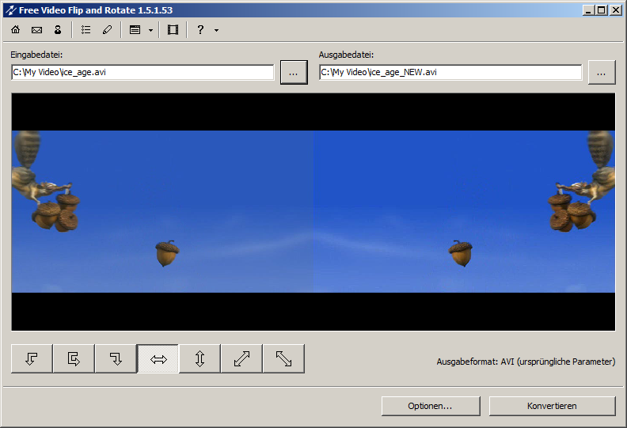
Task: Click the Eingabedatei path text field
Action: tap(142, 72)
